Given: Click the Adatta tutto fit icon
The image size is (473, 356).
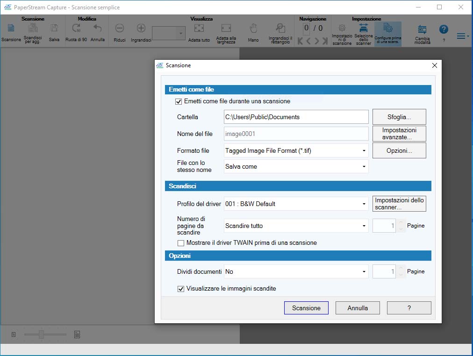Looking at the screenshot, I should click(199, 29).
